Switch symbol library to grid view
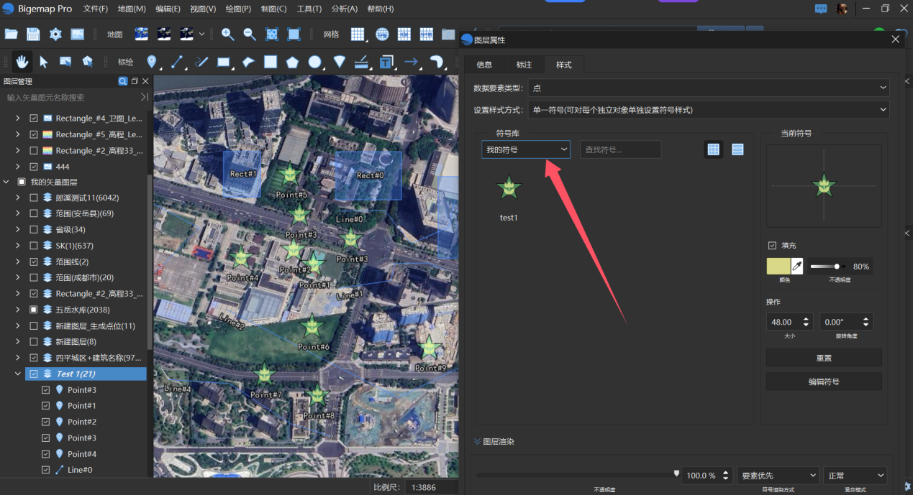 (714, 149)
